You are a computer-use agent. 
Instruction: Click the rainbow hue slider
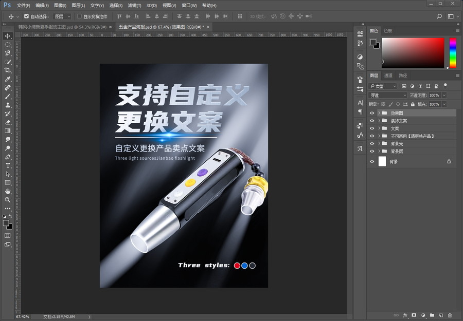[x=453, y=53]
